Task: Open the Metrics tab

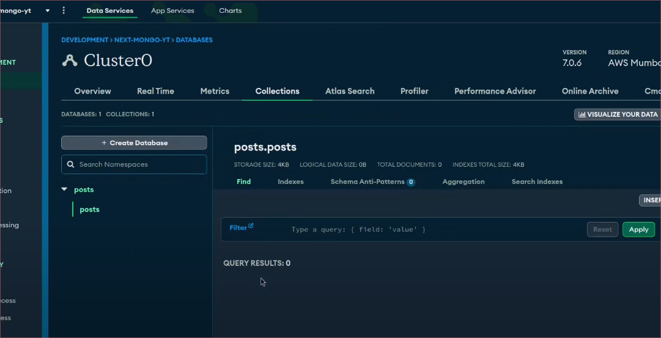Action: tap(215, 91)
